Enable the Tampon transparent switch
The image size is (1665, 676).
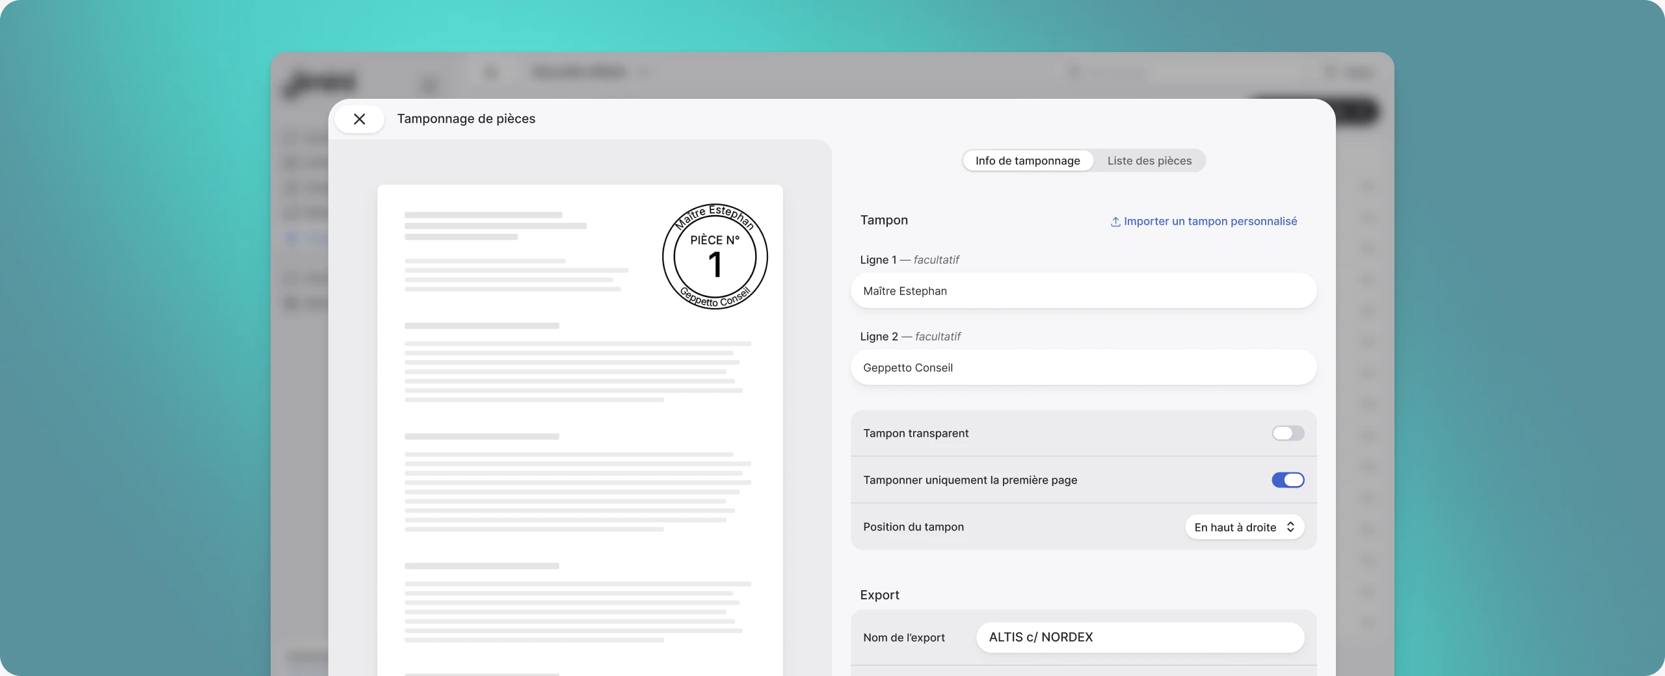point(1288,433)
